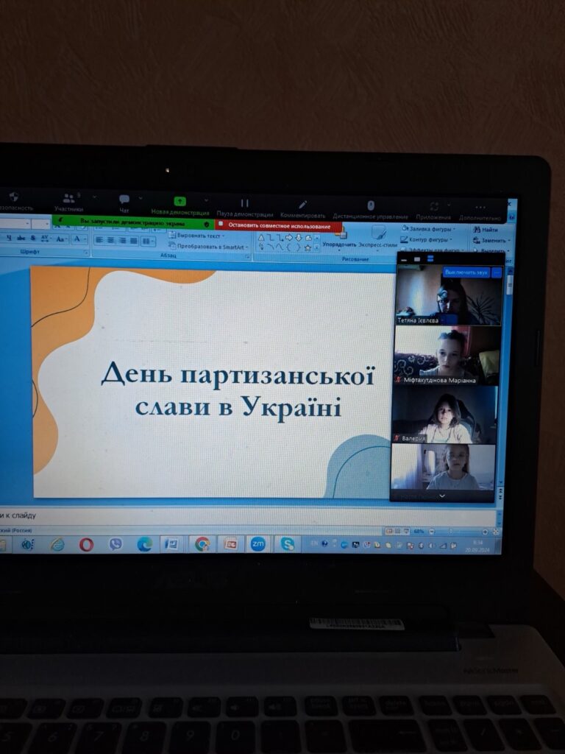565x754 pixels.
Task: Align text right in Абзац group
Action: tap(123, 241)
